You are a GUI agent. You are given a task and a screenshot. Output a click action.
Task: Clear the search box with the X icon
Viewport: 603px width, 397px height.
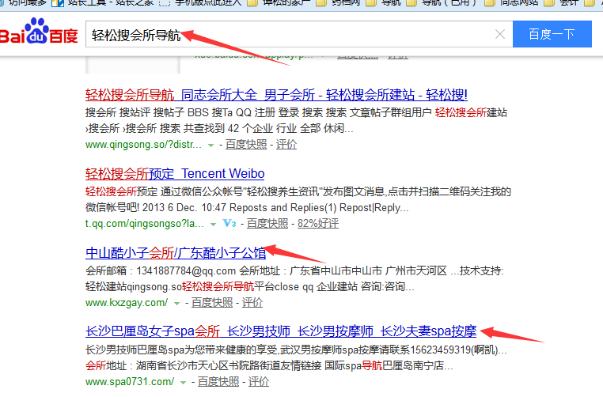click(500, 34)
